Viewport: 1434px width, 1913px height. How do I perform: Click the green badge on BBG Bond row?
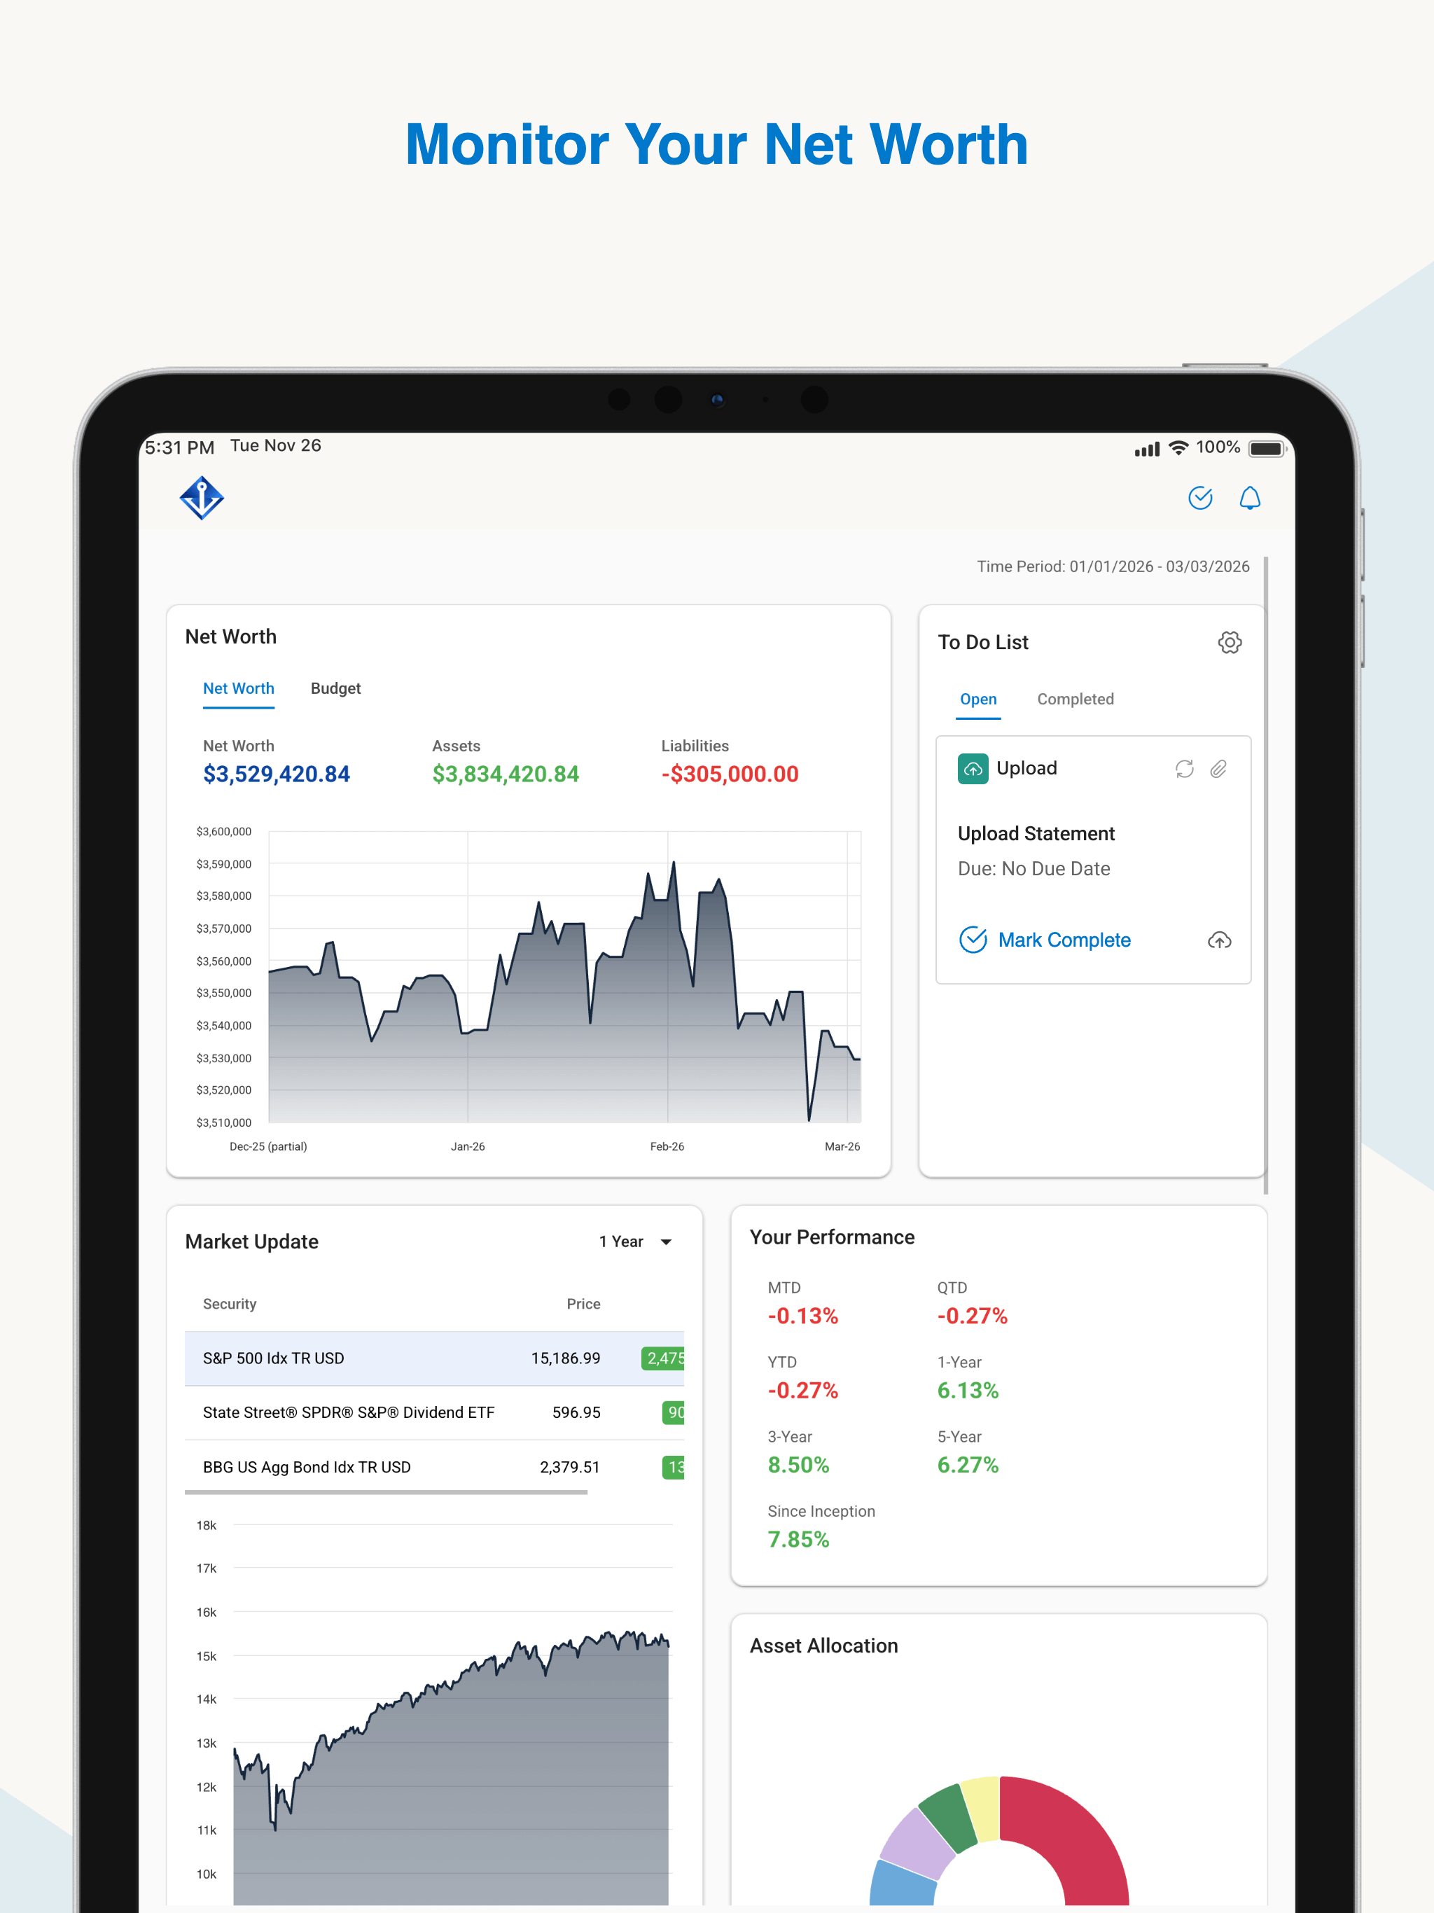pyautogui.click(x=673, y=1467)
